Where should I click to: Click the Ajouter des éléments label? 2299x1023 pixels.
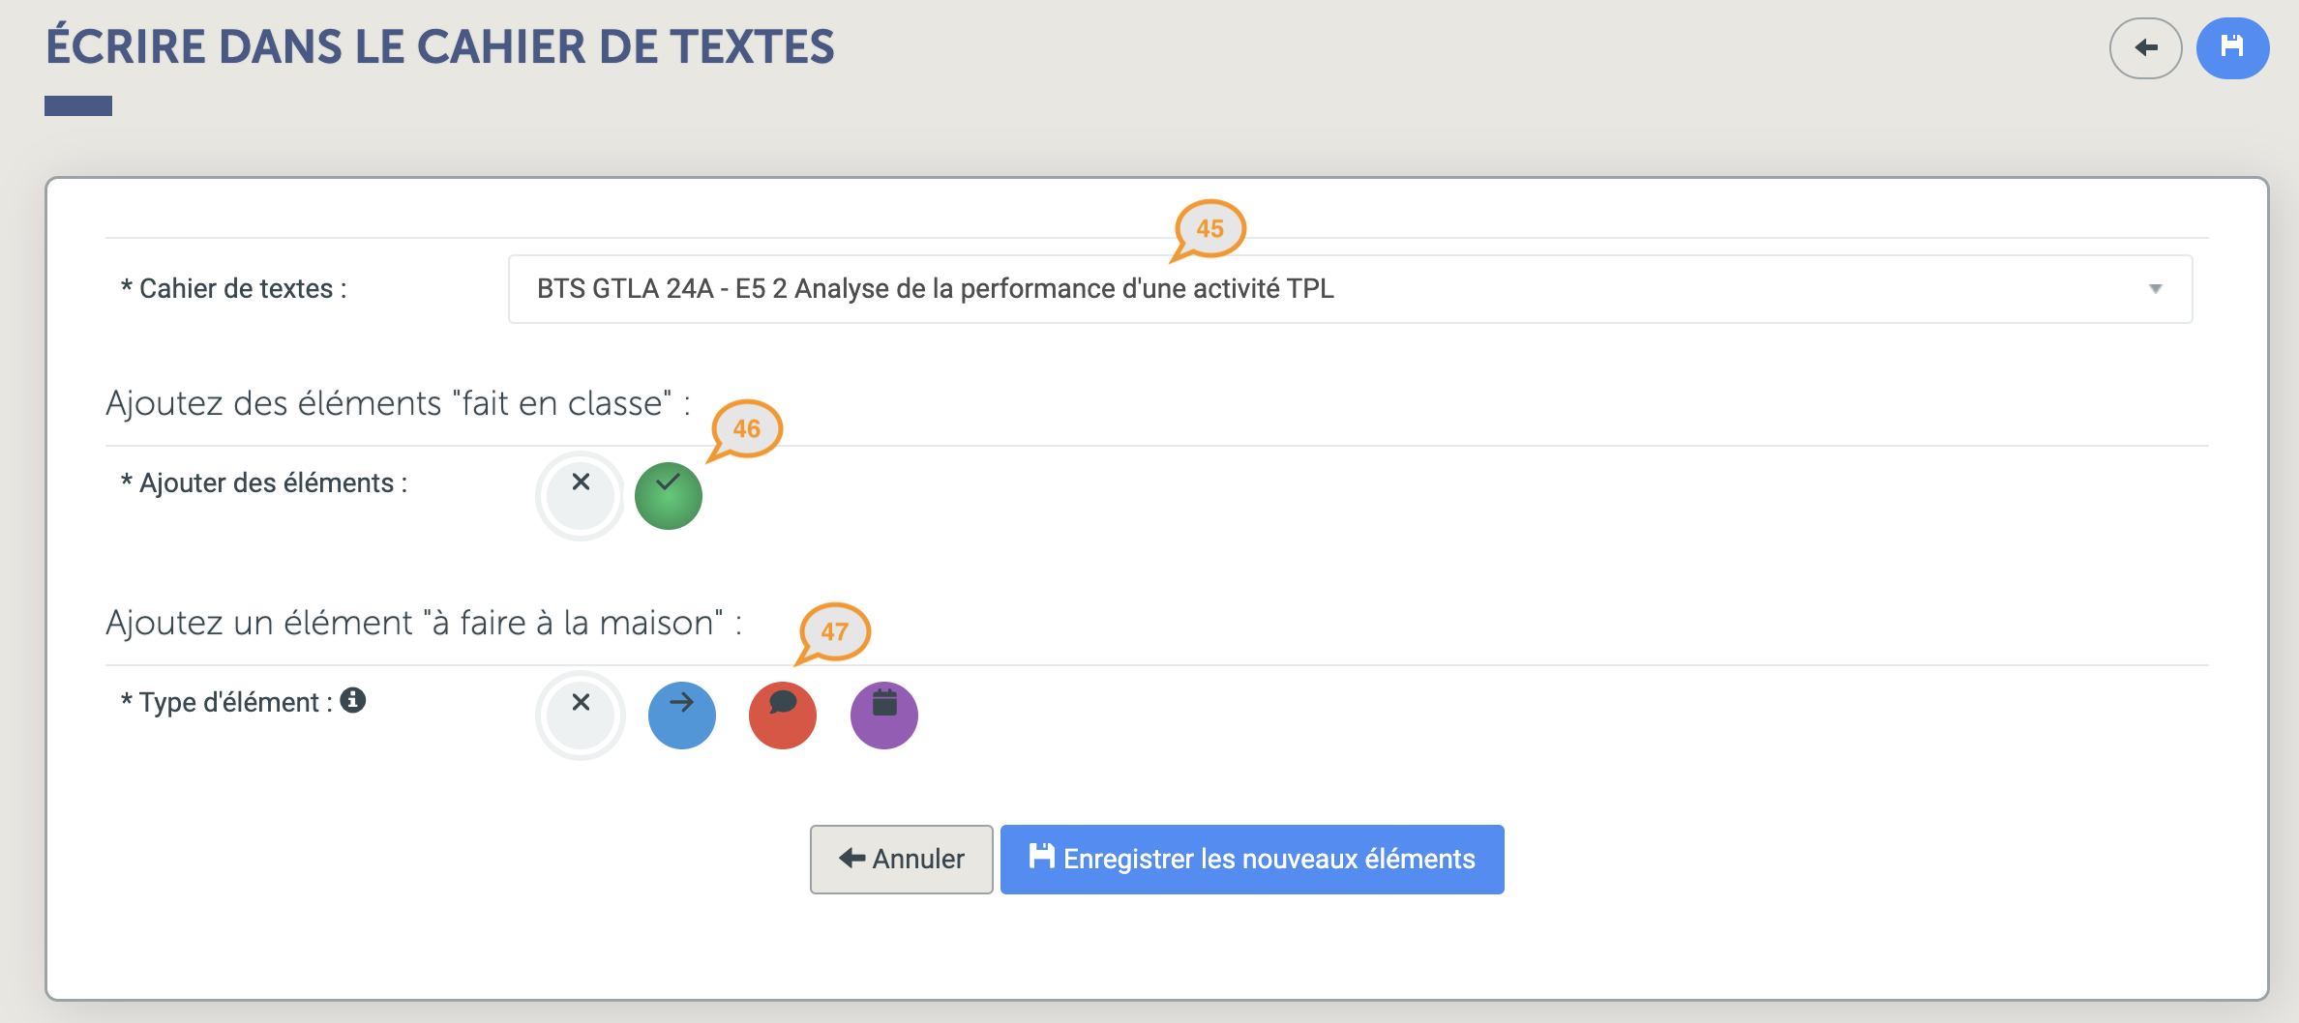(264, 482)
